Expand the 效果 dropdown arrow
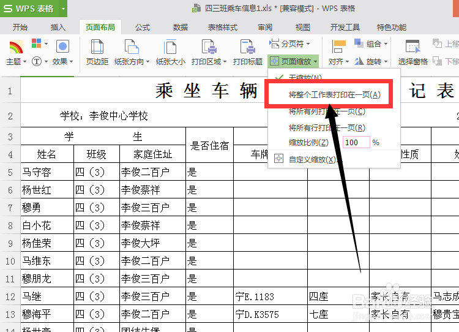 coord(71,61)
